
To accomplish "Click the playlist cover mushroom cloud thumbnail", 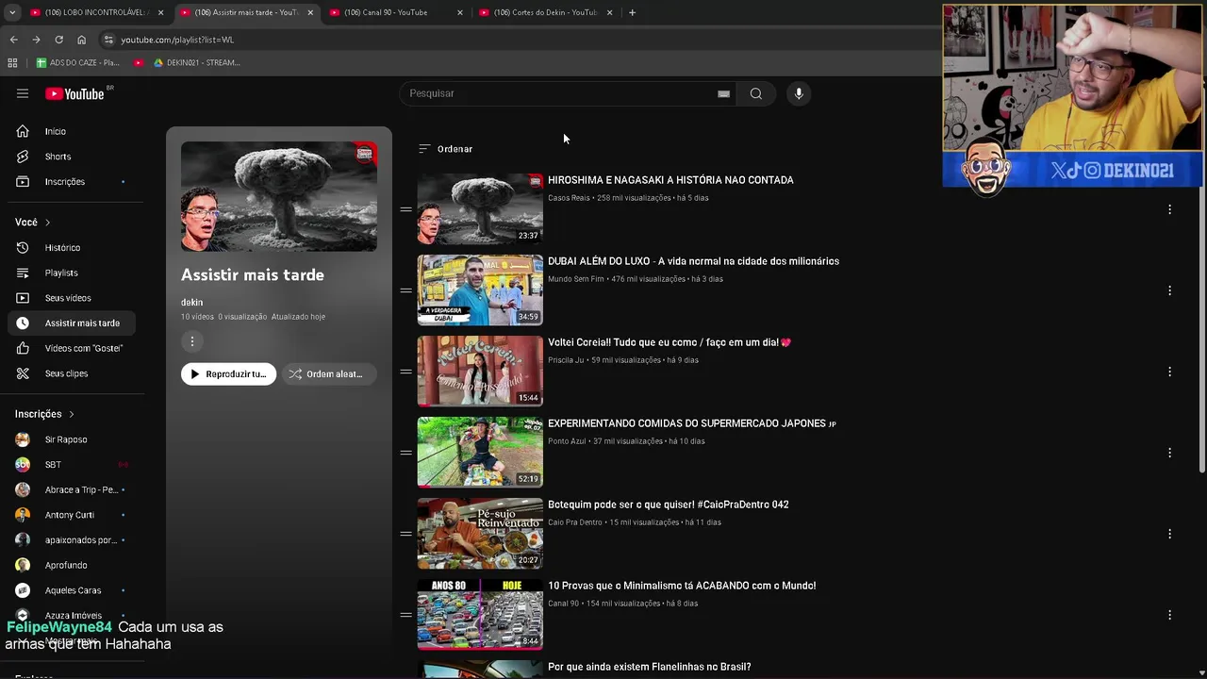I will (x=279, y=196).
